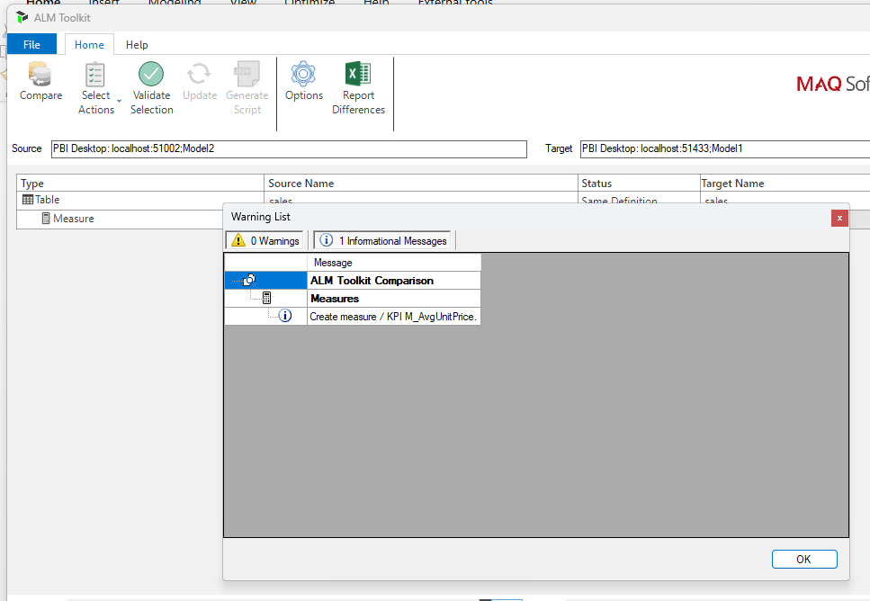
Task: Click the Compare icon in ribbon
Action: point(40,75)
